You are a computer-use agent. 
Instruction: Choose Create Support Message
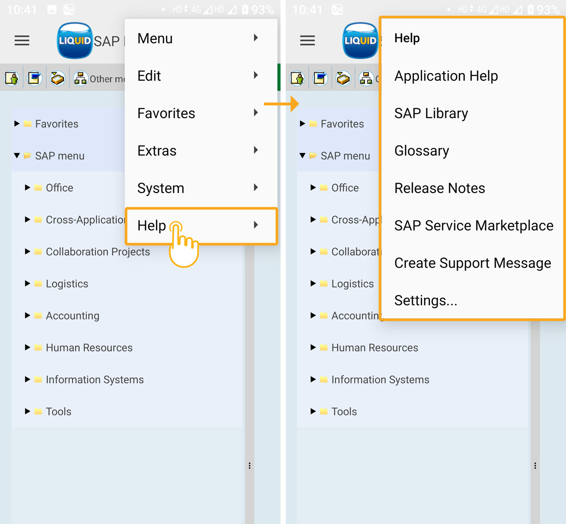[472, 263]
